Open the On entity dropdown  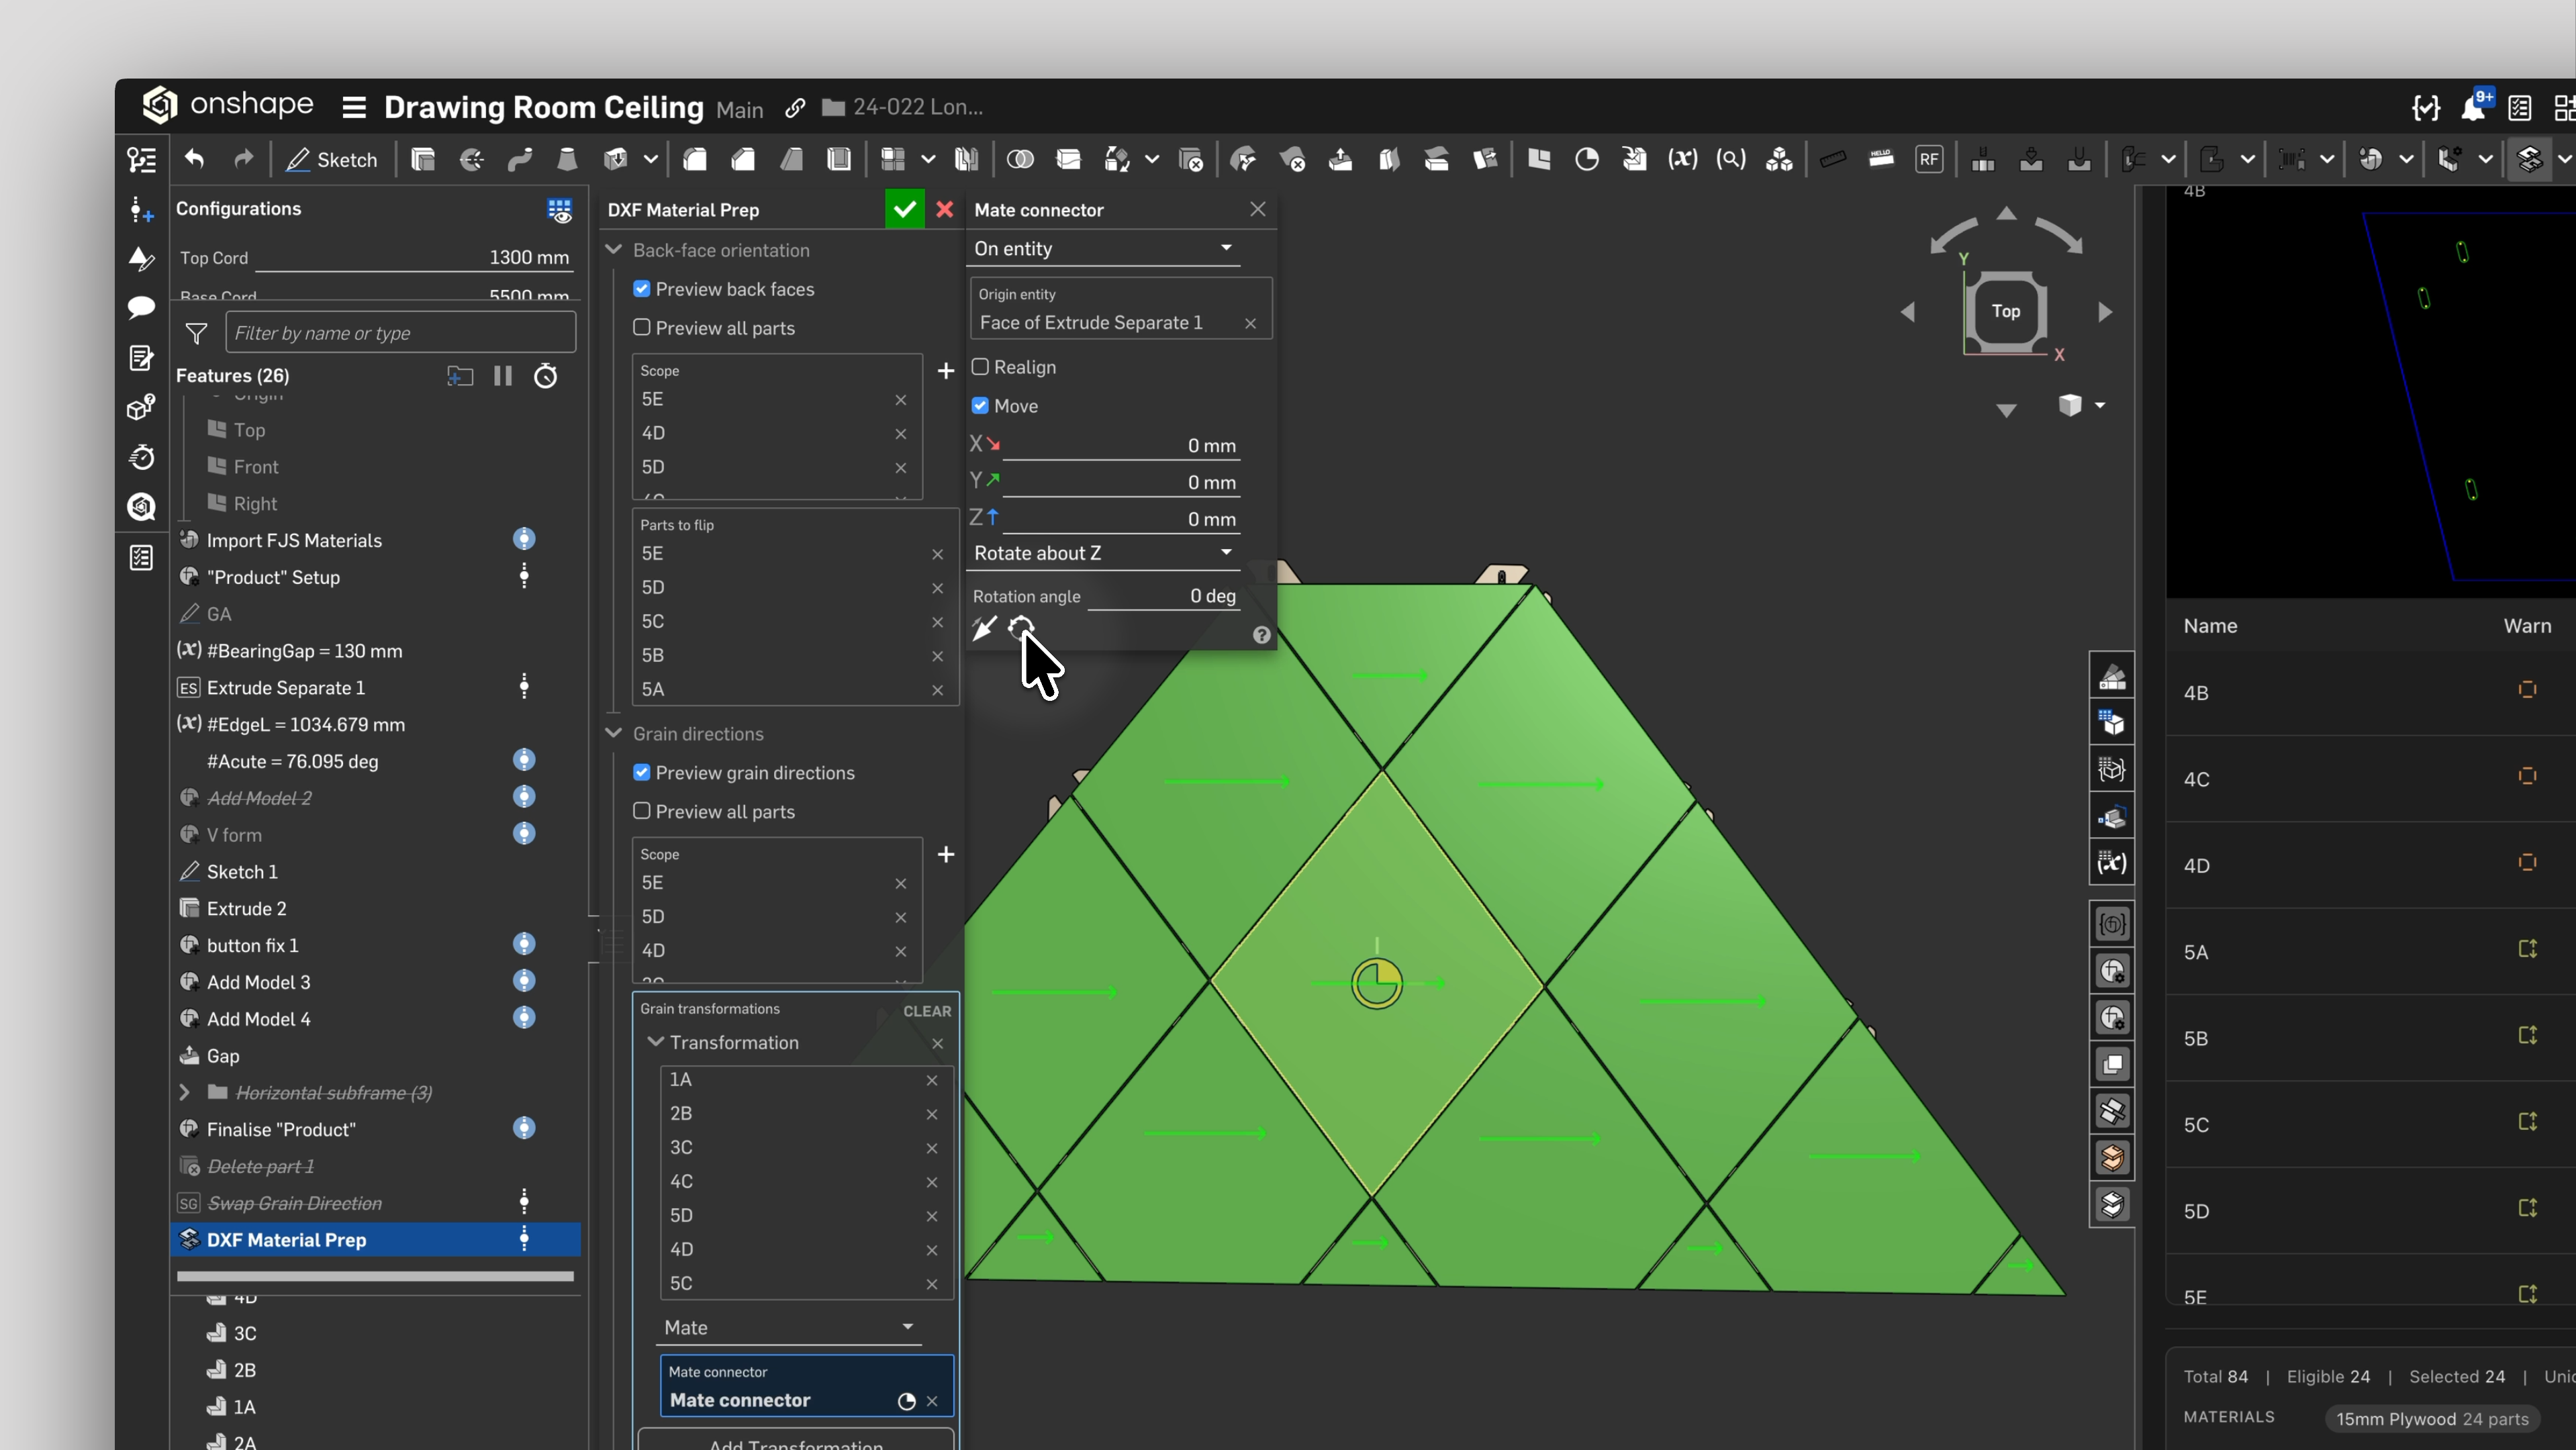point(1104,249)
